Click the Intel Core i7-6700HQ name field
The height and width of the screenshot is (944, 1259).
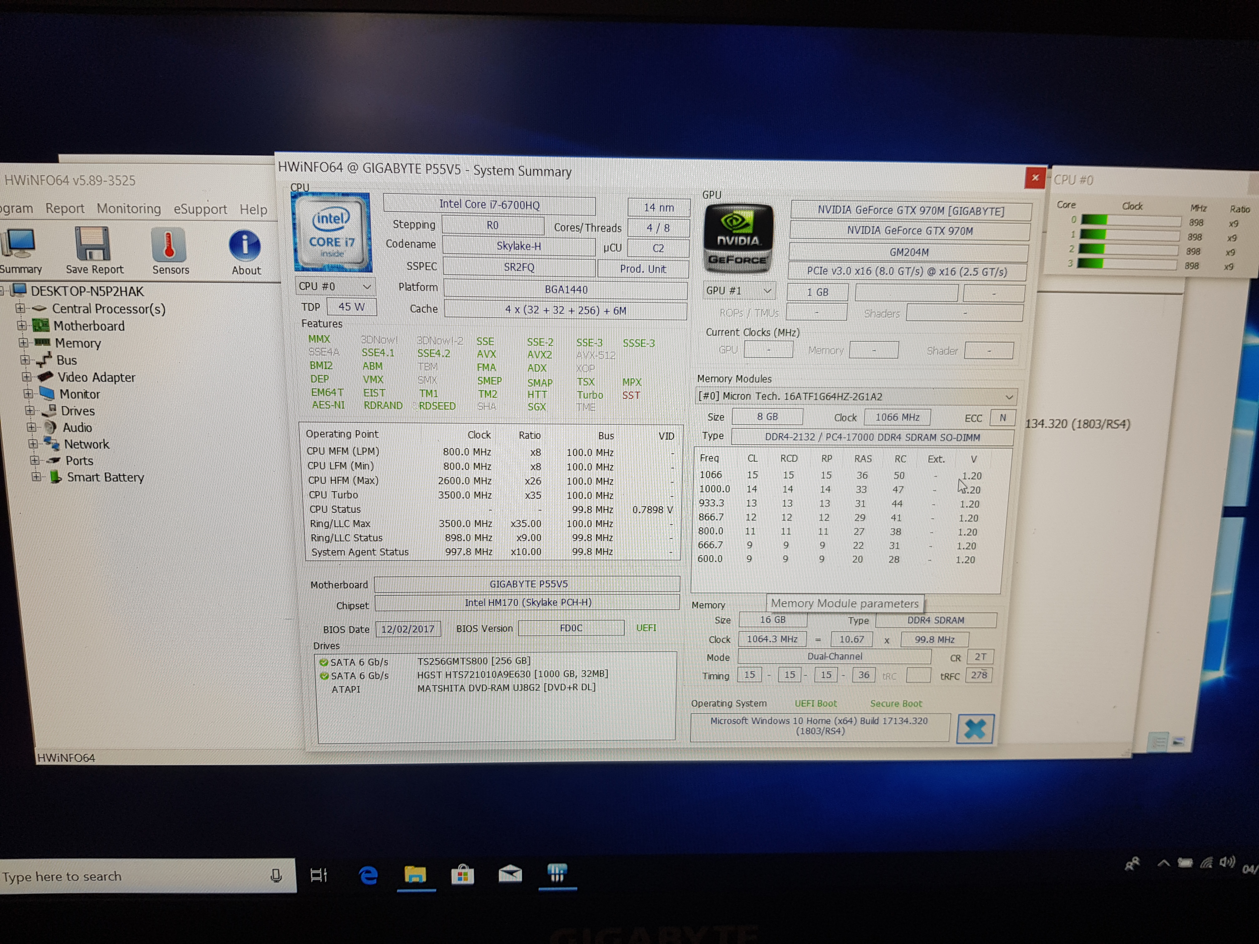(489, 204)
